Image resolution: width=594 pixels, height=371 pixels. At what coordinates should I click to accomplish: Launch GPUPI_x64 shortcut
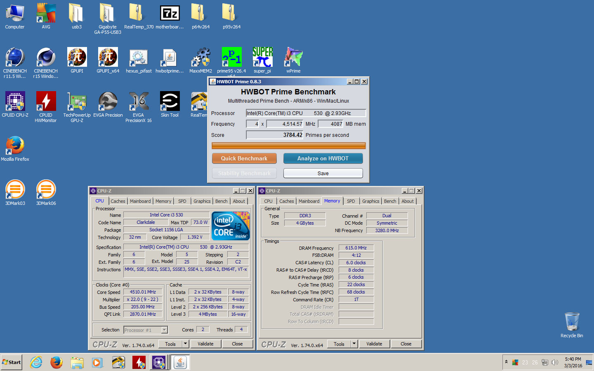pos(108,61)
